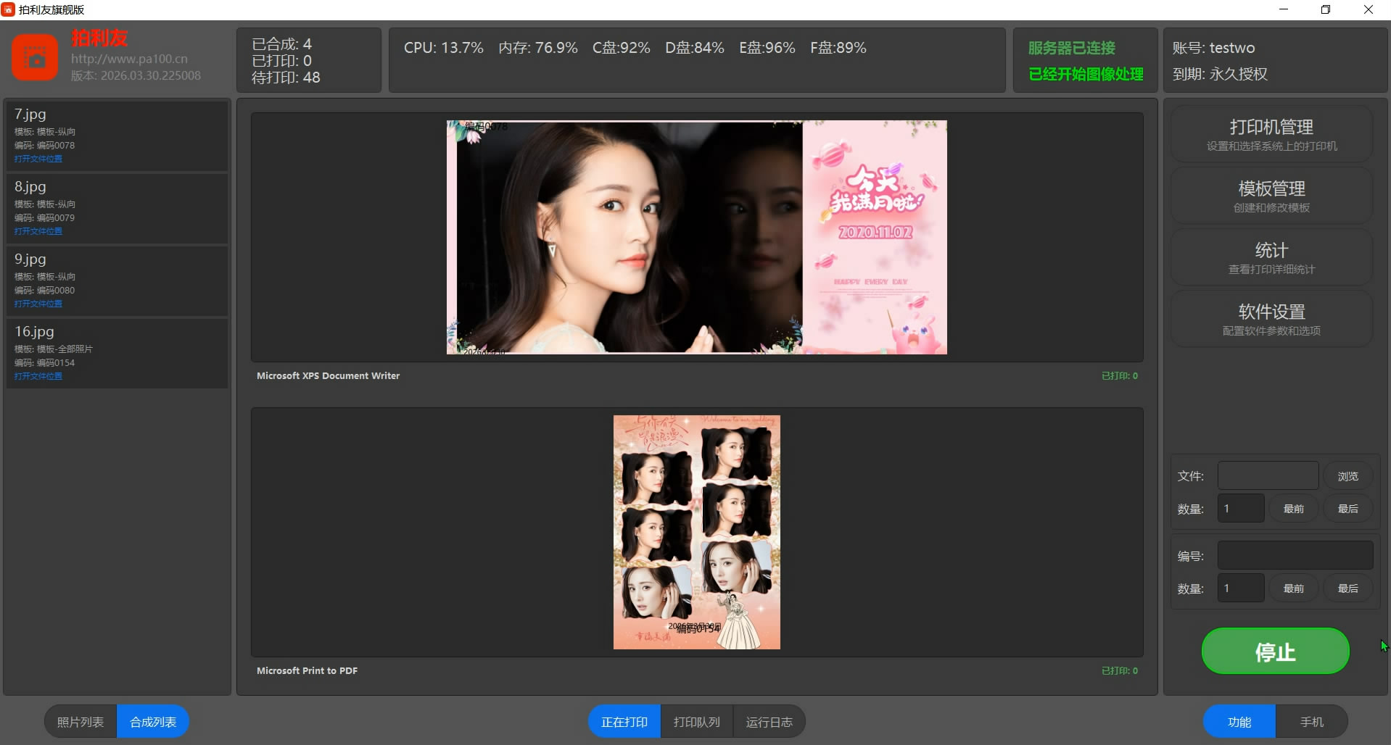Switch to the 合成列表 tab
The width and height of the screenshot is (1391, 745).
[153, 722]
